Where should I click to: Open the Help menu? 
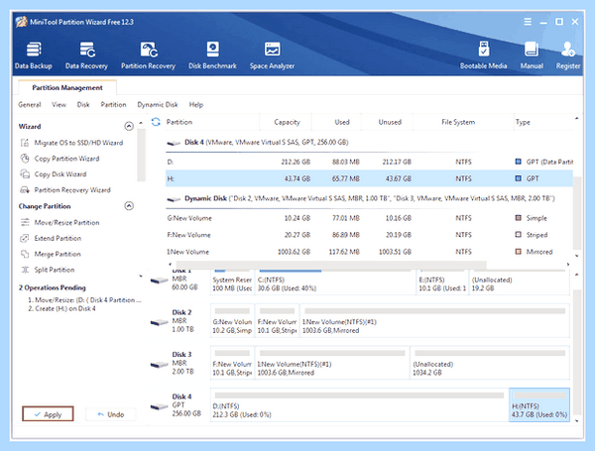coord(195,104)
